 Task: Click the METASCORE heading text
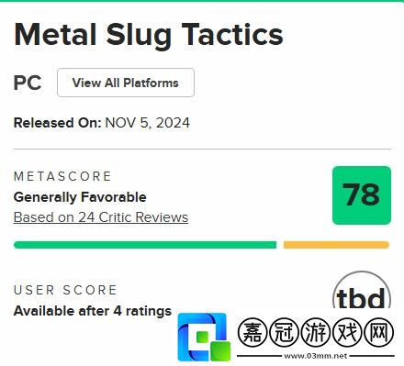62,176
